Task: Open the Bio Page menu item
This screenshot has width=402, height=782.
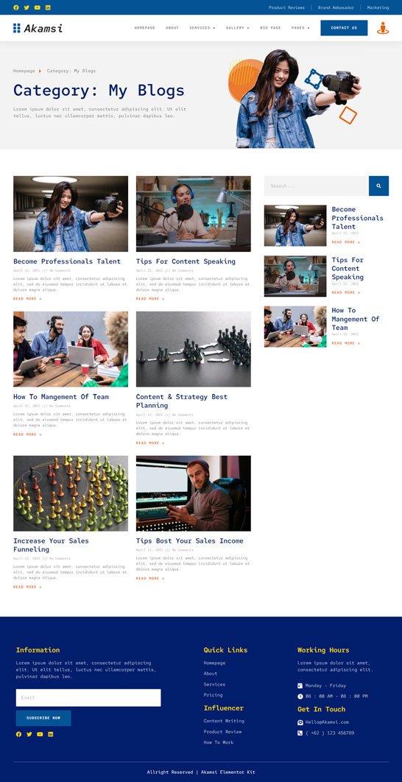Action: coord(270,28)
